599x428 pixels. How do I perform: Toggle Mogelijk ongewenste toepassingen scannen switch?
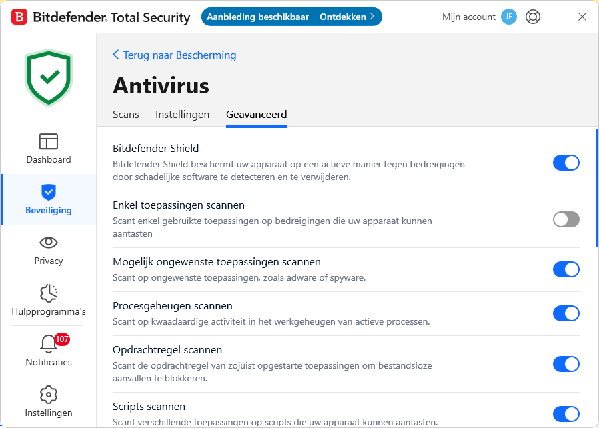point(566,269)
